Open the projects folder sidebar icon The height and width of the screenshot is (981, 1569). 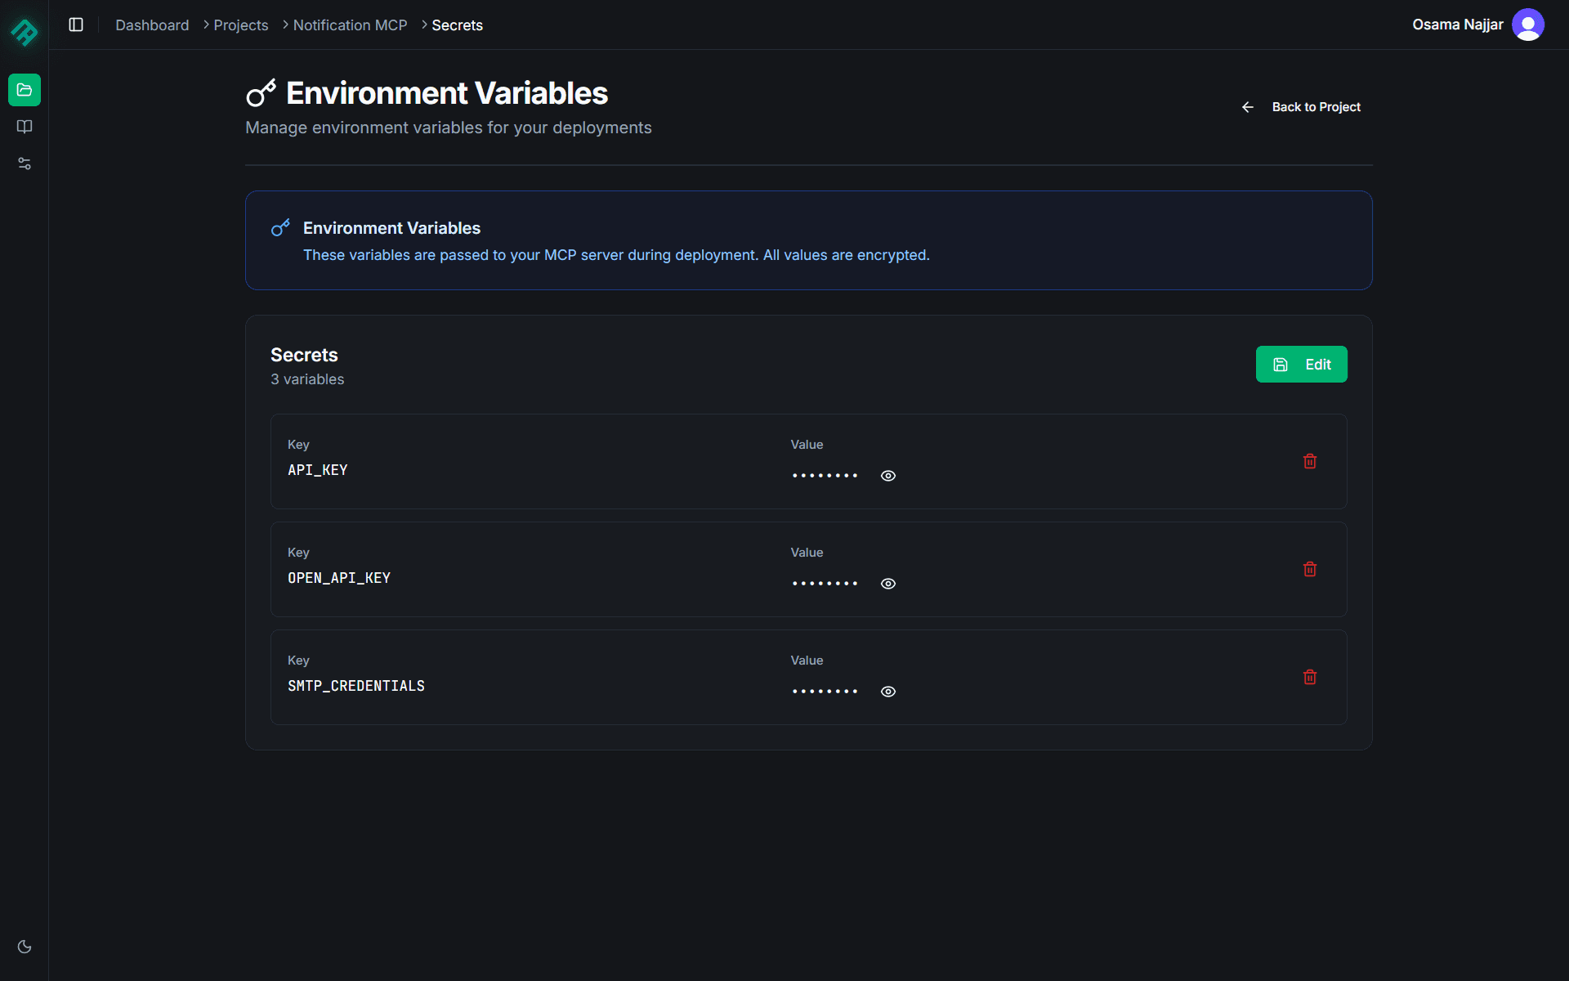[x=25, y=90]
